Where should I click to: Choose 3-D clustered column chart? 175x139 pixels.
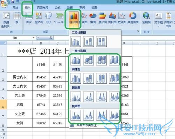pyautogui.click(x=76, y=60)
